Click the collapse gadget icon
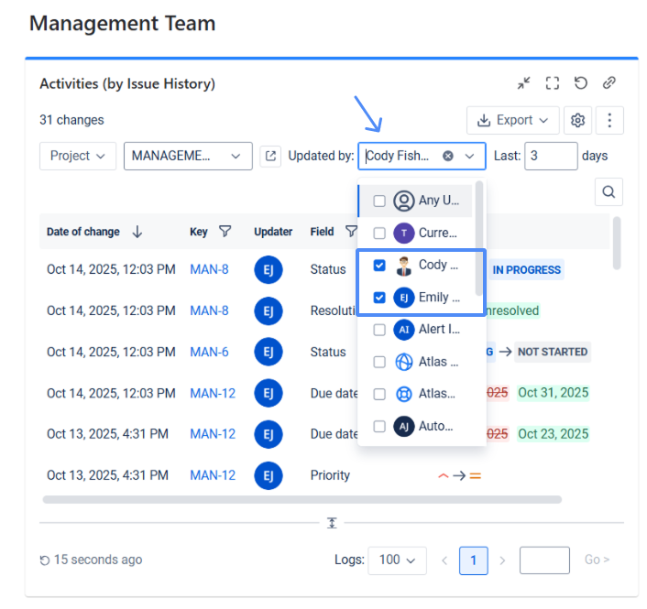 523,83
